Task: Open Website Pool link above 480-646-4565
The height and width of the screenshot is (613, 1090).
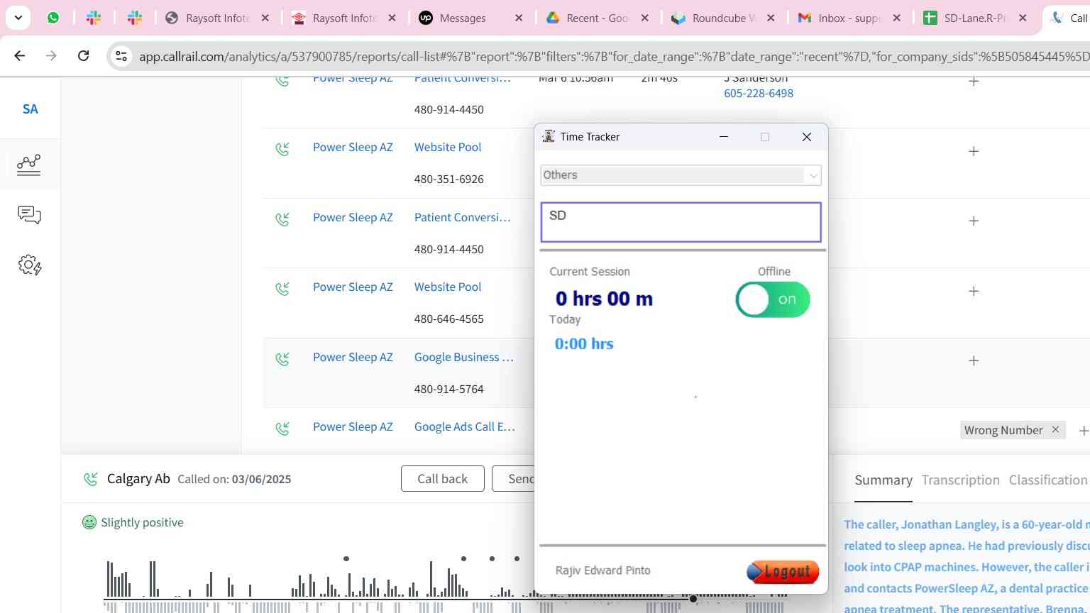Action: (x=448, y=287)
